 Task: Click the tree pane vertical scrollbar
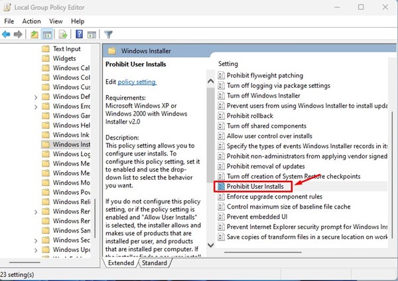pyautogui.click(x=95, y=218)
